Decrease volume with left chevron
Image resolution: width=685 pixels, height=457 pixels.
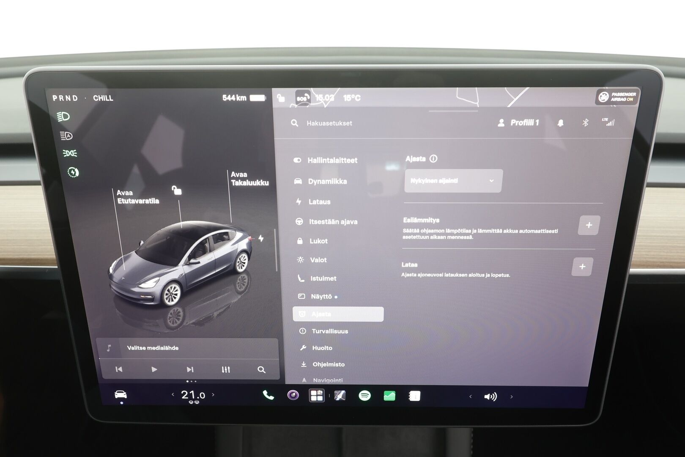coord(471,396)
